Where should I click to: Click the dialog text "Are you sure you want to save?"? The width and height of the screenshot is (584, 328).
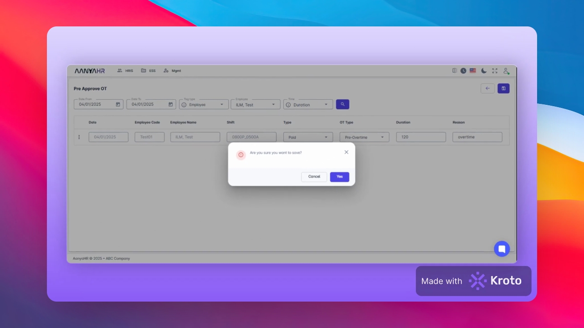pyautogui.click(x=276, y=153)
